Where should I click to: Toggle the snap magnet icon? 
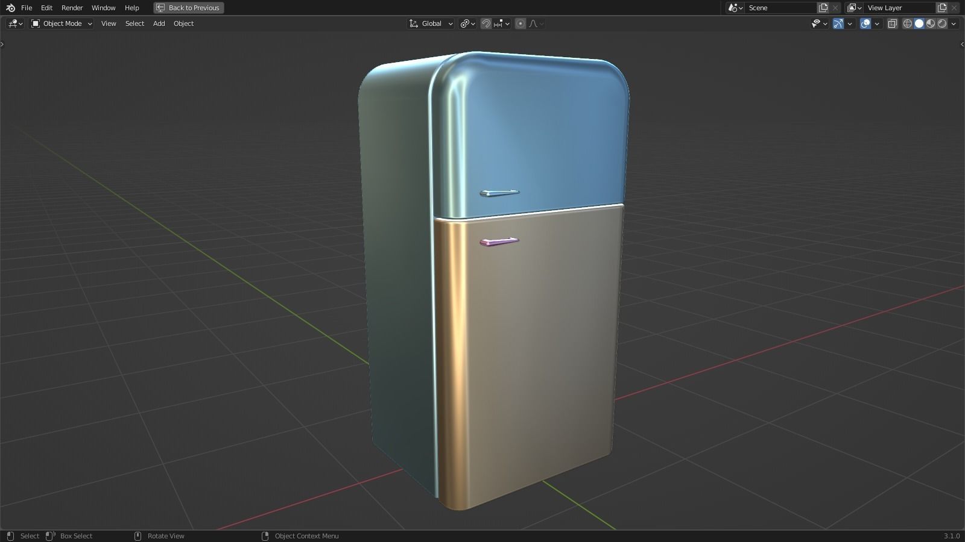click(486, 23)
